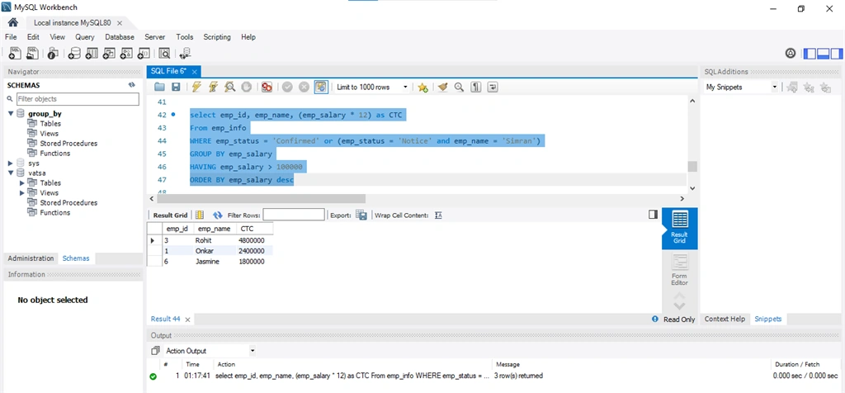Open the Scripting menu
Screen dimensions: 845x393
217,37
